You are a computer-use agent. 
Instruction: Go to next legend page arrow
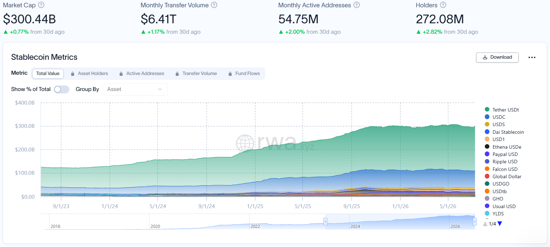500,224
